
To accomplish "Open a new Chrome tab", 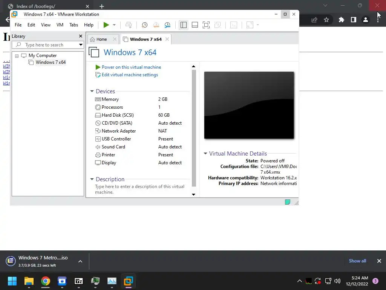I will tap(102, 6).
